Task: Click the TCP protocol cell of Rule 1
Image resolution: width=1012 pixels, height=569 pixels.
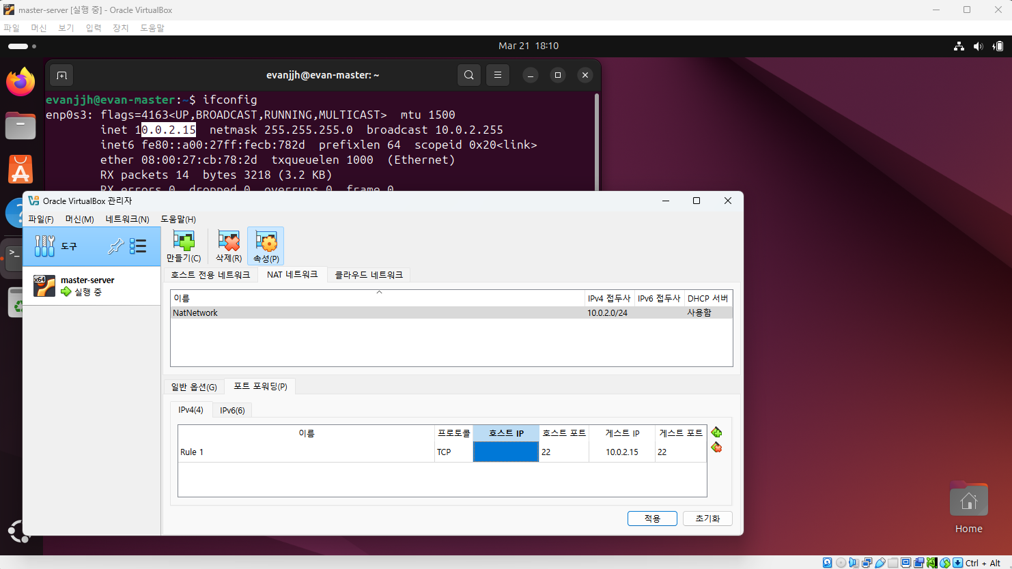Action: (x=454, y=452)
